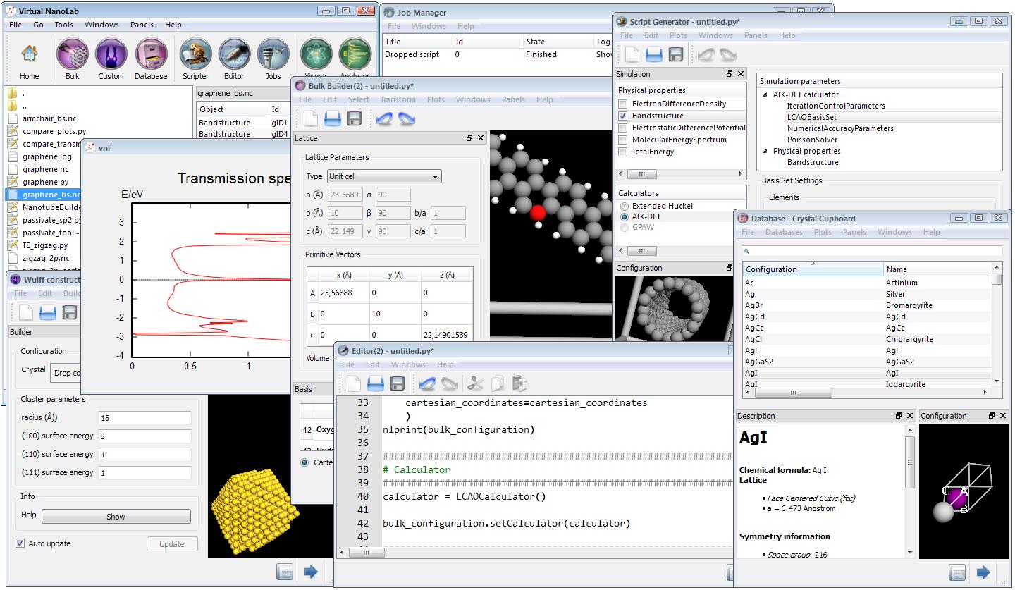Image resolution: width=1015 pixels, height=590 pixels.
Task: Select graphene_bs.nc file in list
Action: [x=44, y=195]
